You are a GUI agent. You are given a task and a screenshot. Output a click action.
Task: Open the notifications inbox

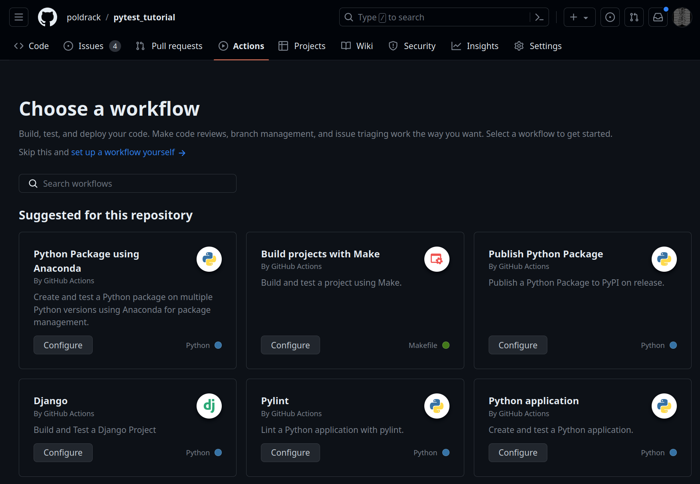[x=658, y=17]
